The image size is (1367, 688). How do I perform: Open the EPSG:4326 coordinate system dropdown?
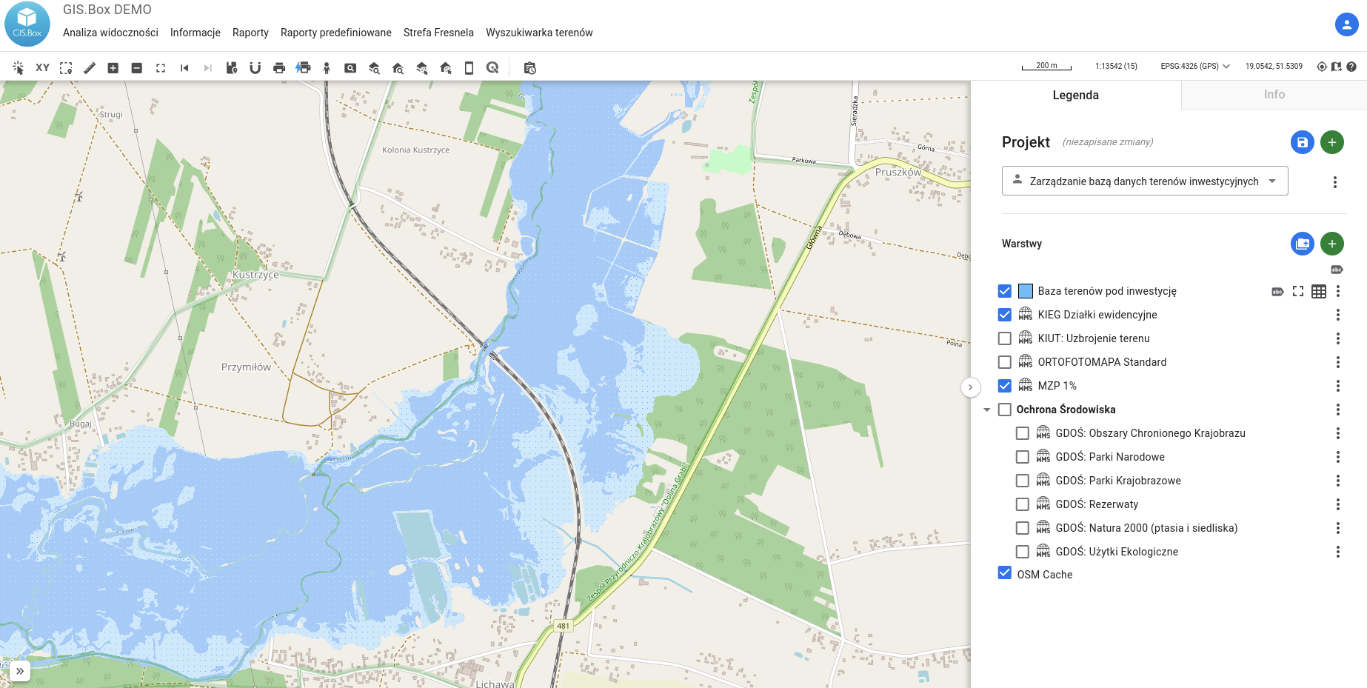coord(1194,66)
